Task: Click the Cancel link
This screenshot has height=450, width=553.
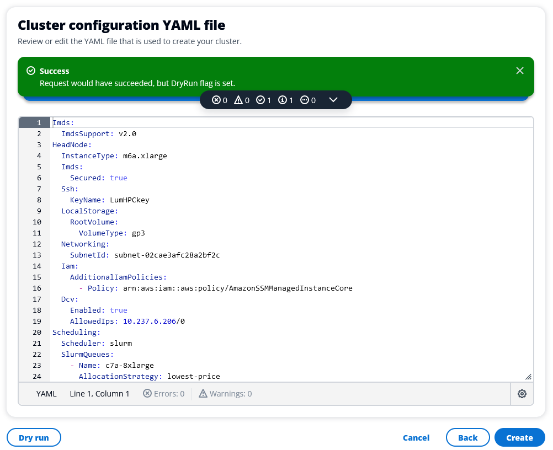Action: click(416, 438)
